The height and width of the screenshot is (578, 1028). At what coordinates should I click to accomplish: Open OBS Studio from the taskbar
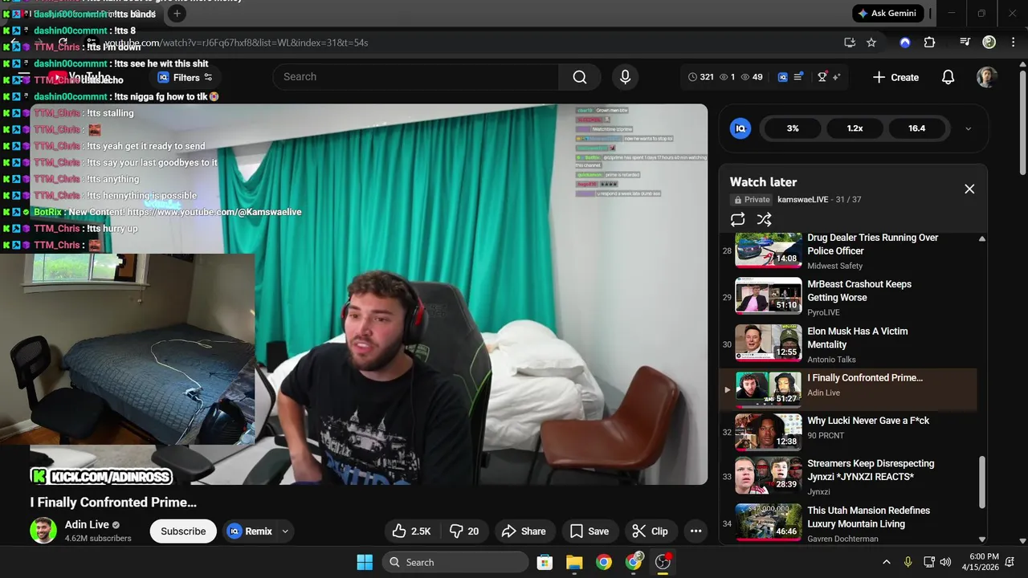[663, 562]
